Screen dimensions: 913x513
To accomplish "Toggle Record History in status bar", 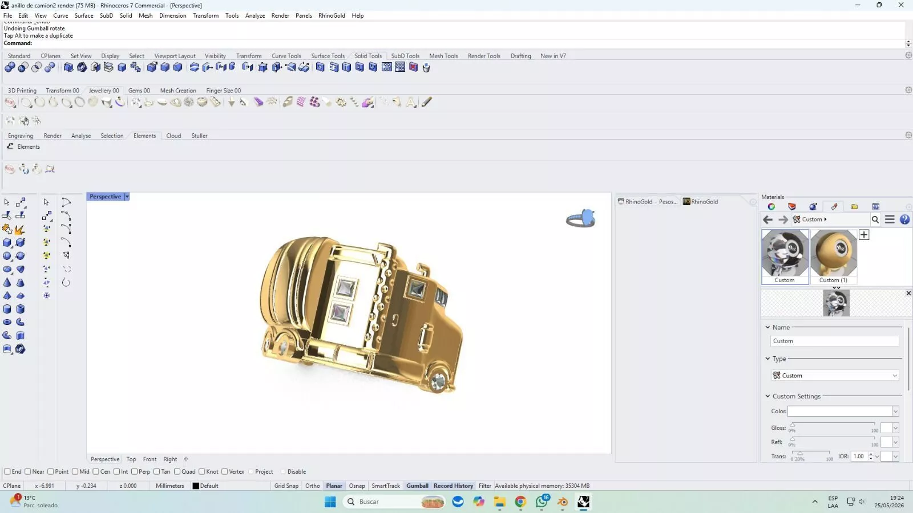I will pos(453,486).
